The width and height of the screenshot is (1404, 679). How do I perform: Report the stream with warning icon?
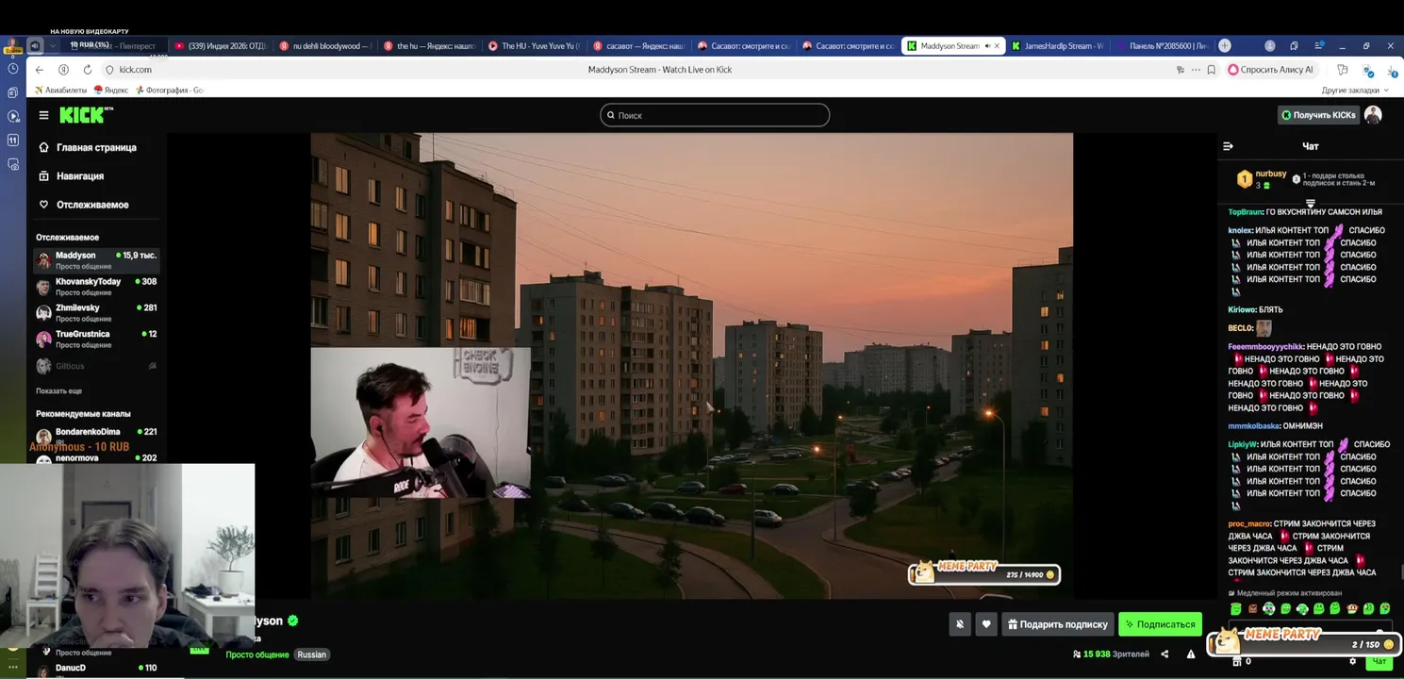(1191, 654)
